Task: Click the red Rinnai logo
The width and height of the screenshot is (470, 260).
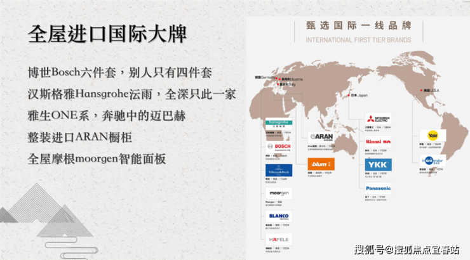Action: pos(379,142)
